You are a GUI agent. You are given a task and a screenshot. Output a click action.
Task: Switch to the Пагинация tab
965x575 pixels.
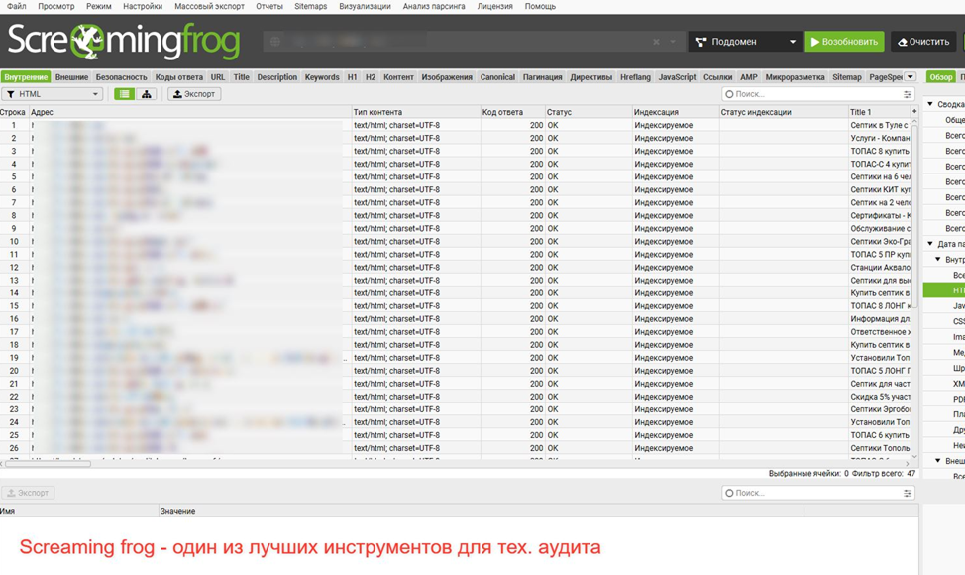point(542,77)
